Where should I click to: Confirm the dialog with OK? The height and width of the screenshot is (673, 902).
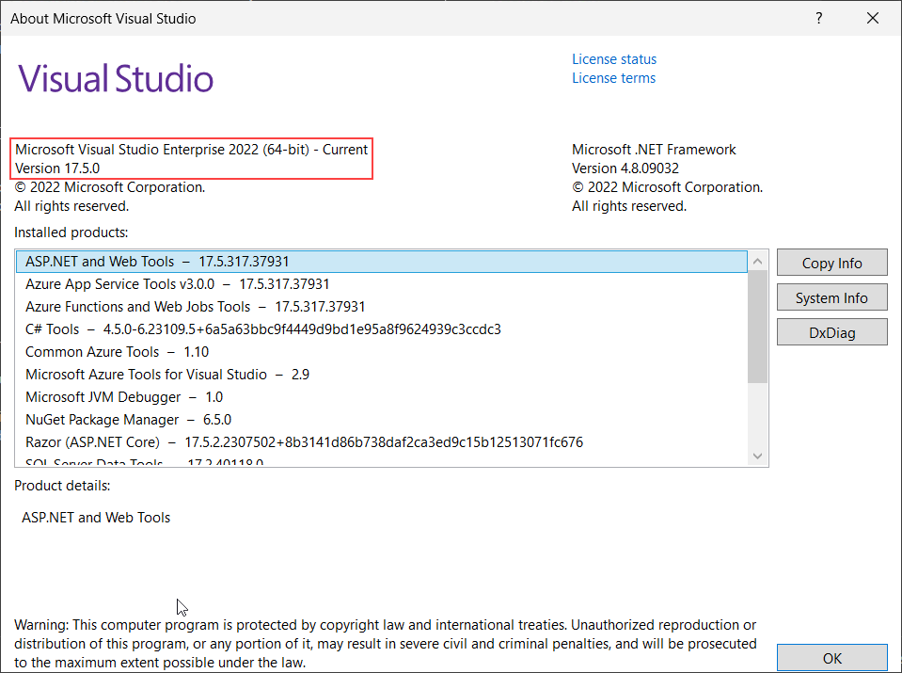pyautogui.click(x=831, y=658)
